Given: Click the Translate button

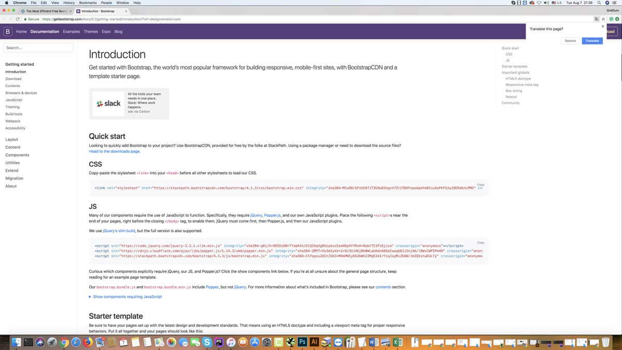Looking at the screenshot, I should pyautogui.click(x=592, y=40).
